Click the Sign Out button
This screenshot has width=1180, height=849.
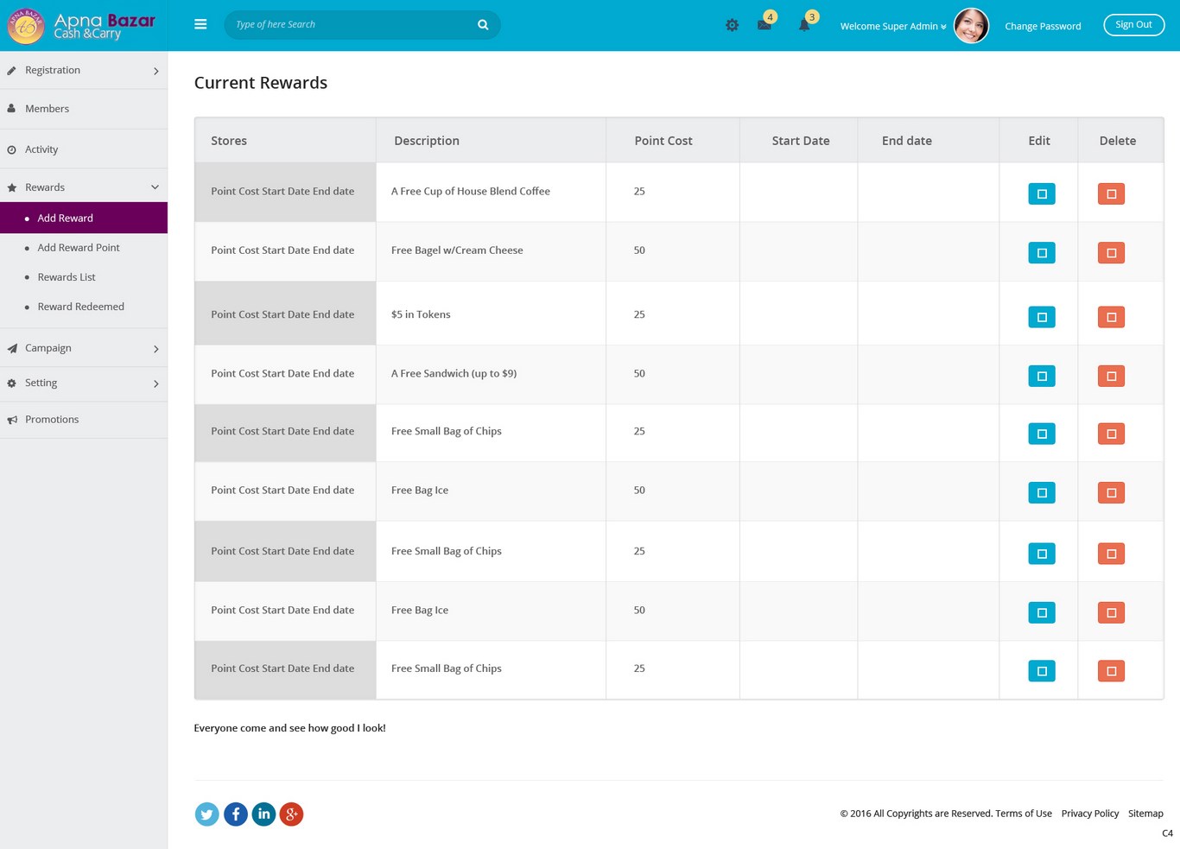click(1133, 25)
